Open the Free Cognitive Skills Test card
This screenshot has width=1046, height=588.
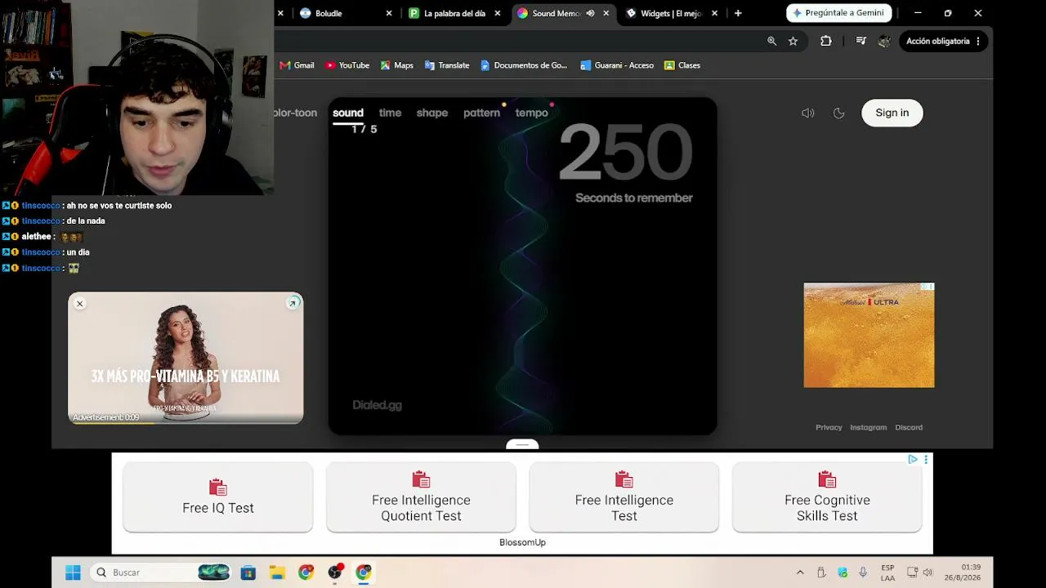click(x=827, y=497)
